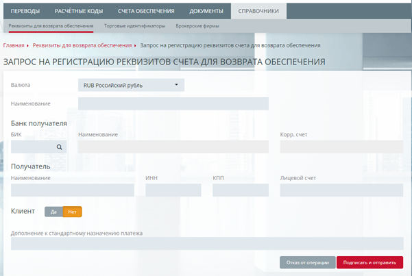
Task: Click Отказ от операции button
Action: 308,262
